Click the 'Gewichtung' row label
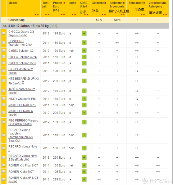Viewport: 173px width, 185px height. [x=17, y=20]
